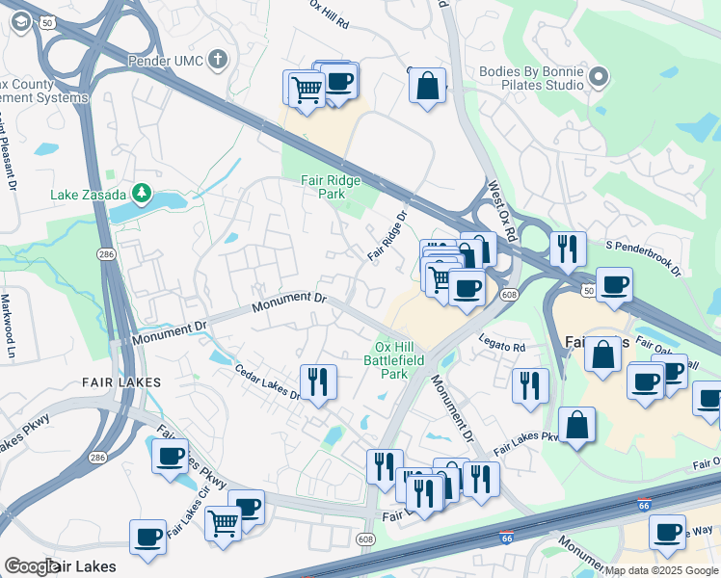Select shopping bag marker beside Fair Lakes Pkwy
This screenshot has height=578, width=721.
click(x=575, y=424)
